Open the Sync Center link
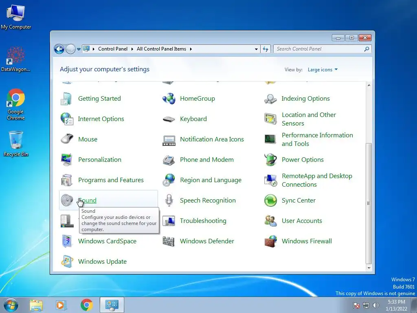The width and height of the screenshot is (417, 313). [298, 201]
